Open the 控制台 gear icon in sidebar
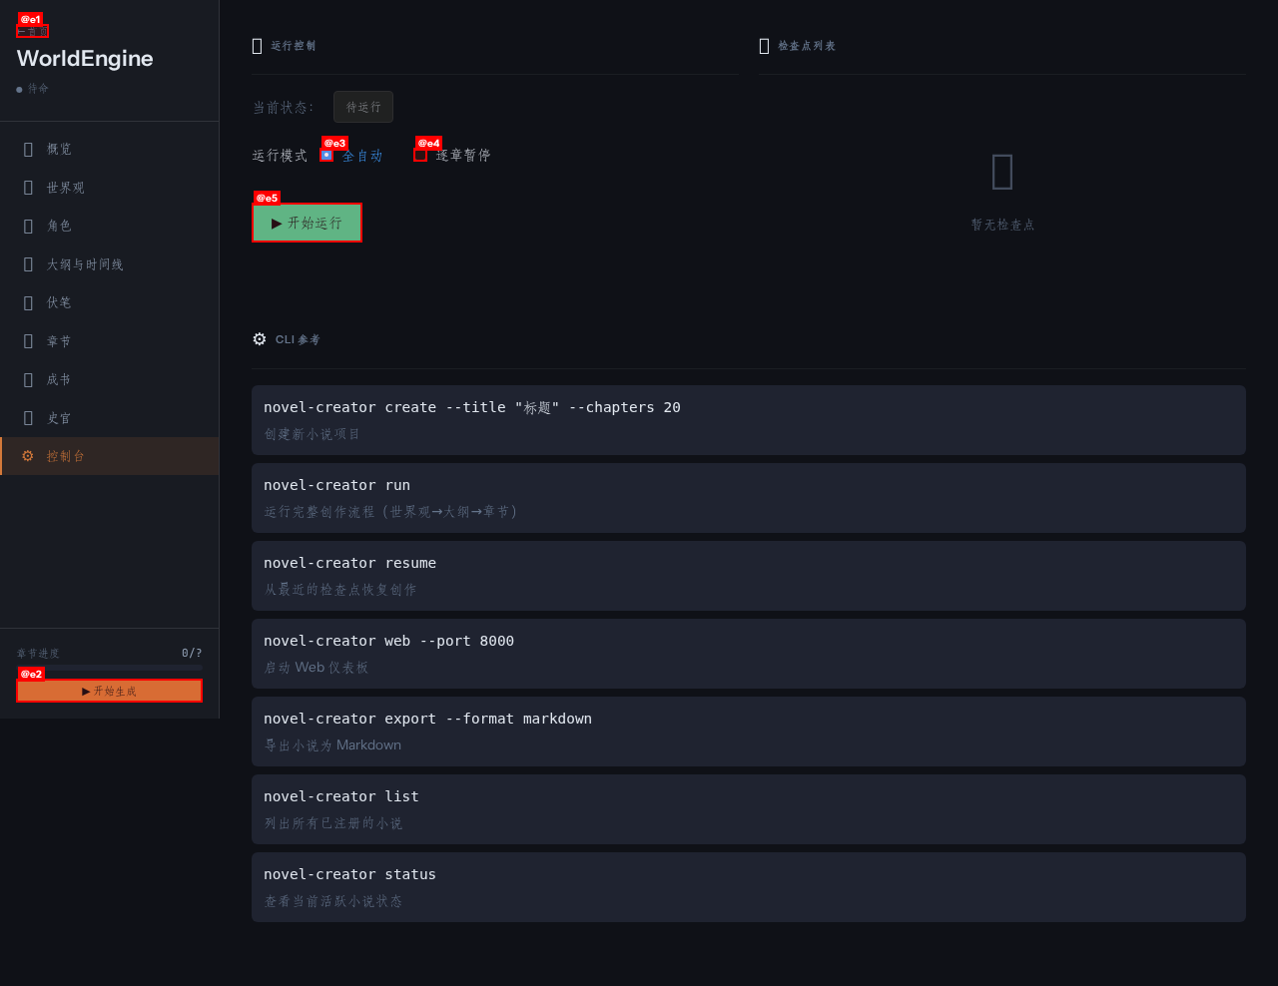Image resolution: width=1278 pixels, height=986 pixels. [28, 456]
